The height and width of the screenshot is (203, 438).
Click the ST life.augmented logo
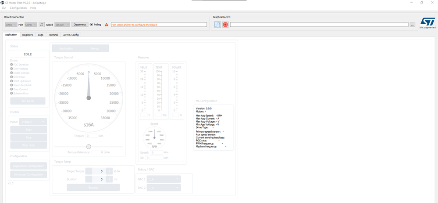pos(427,23)
